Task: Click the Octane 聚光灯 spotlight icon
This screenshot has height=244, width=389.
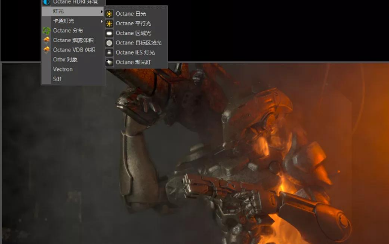Action: coord(109,62)
